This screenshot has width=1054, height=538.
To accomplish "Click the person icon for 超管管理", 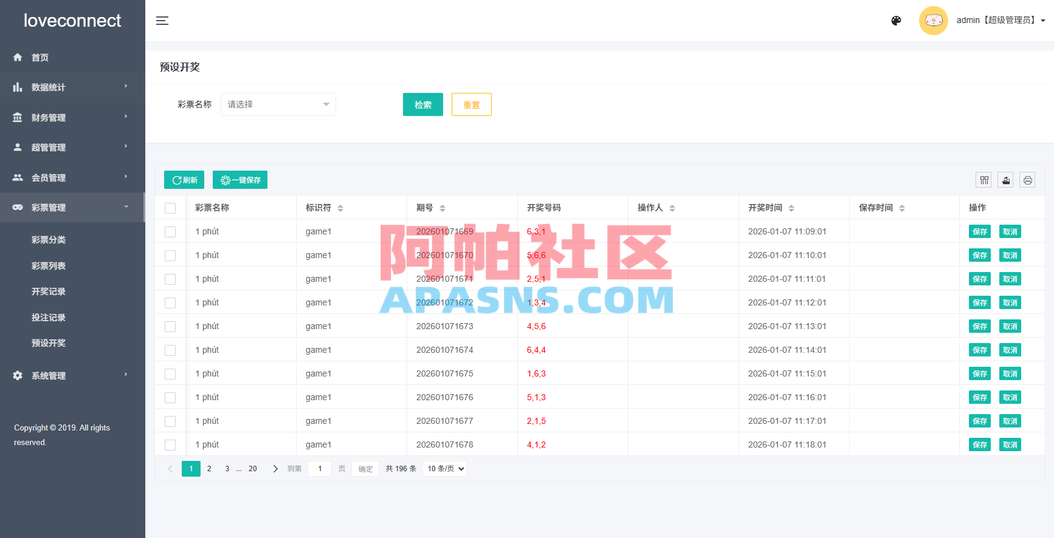I will [18, 147].
